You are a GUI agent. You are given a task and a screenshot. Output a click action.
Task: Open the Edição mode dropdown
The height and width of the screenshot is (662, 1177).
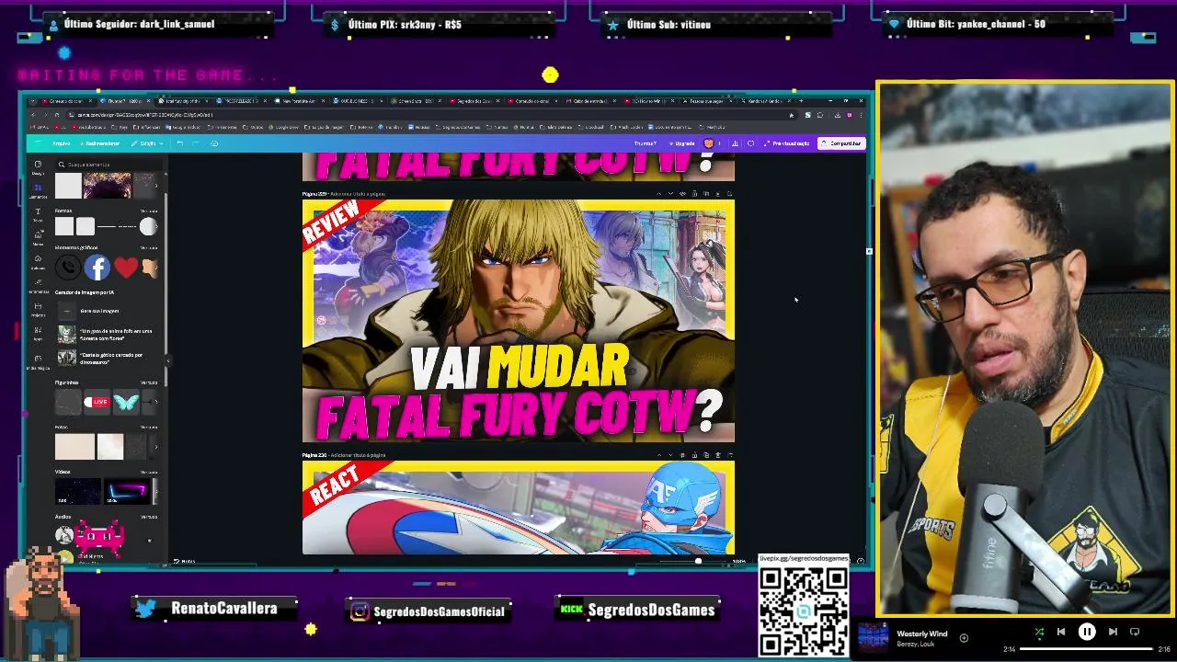(146, 143)
